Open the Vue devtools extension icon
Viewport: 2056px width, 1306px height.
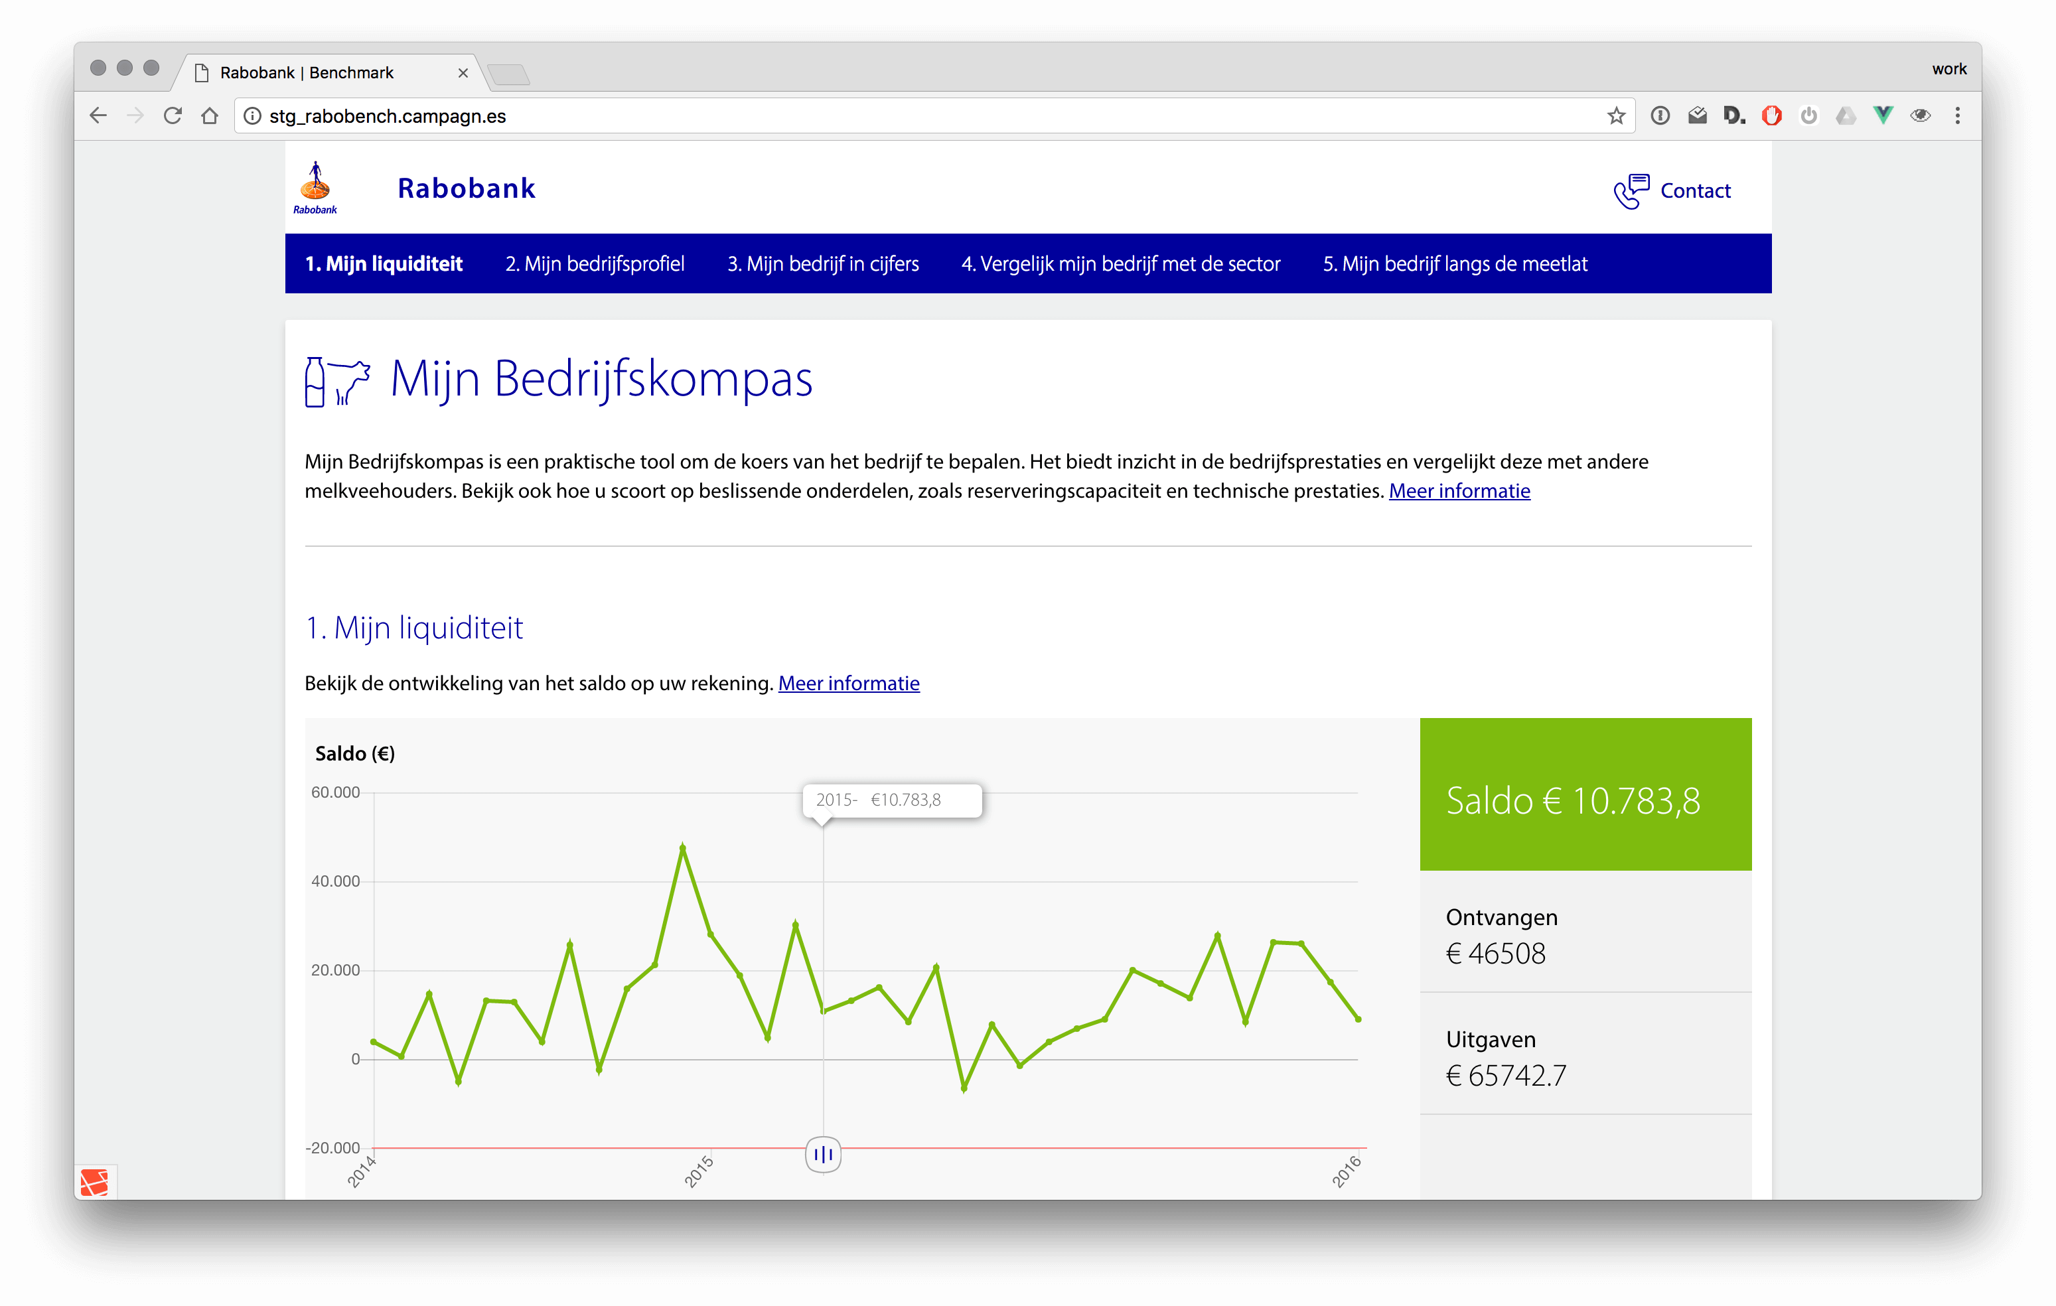[1883, 114]
